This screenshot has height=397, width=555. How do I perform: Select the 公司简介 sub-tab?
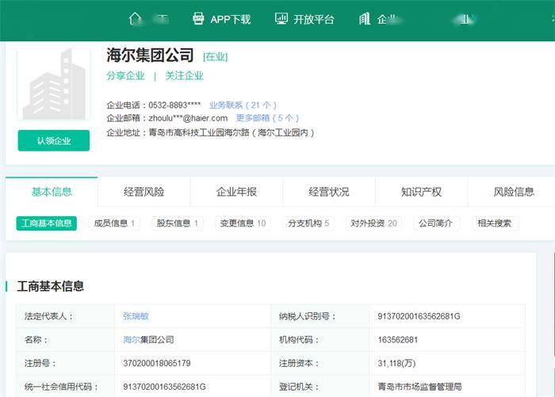(436, 223)
